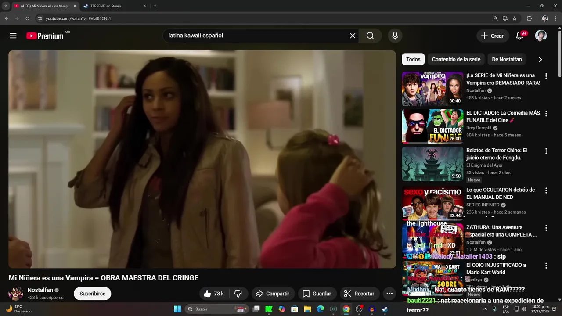Select the Todos filter chip

coord(413,59)
